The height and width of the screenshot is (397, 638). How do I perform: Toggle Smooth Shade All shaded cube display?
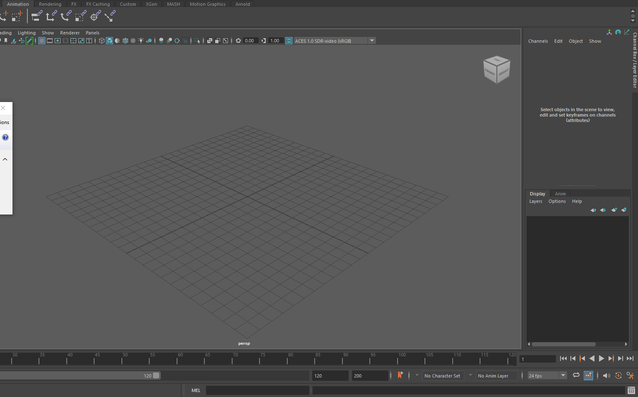109,40
